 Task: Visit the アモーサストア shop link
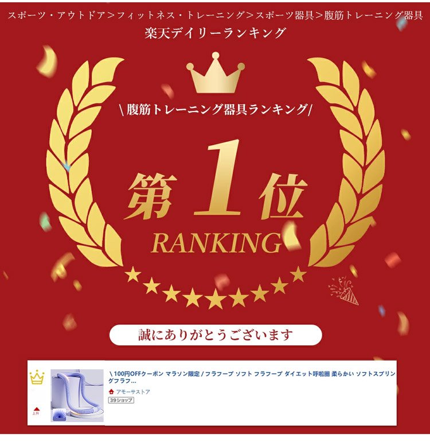[x=133, y=392]
